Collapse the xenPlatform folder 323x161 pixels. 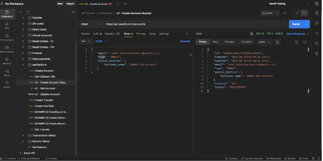[x=23, y=65]
